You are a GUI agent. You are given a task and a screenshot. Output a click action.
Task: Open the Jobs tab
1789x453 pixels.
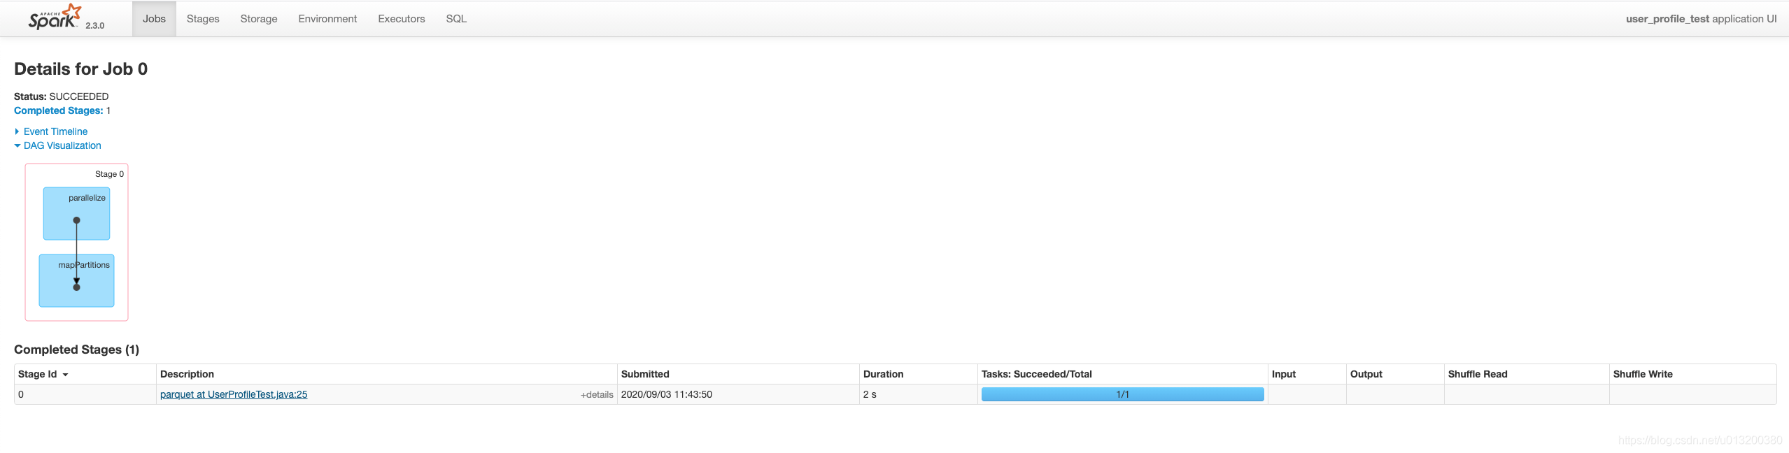(x=154, y=19)
